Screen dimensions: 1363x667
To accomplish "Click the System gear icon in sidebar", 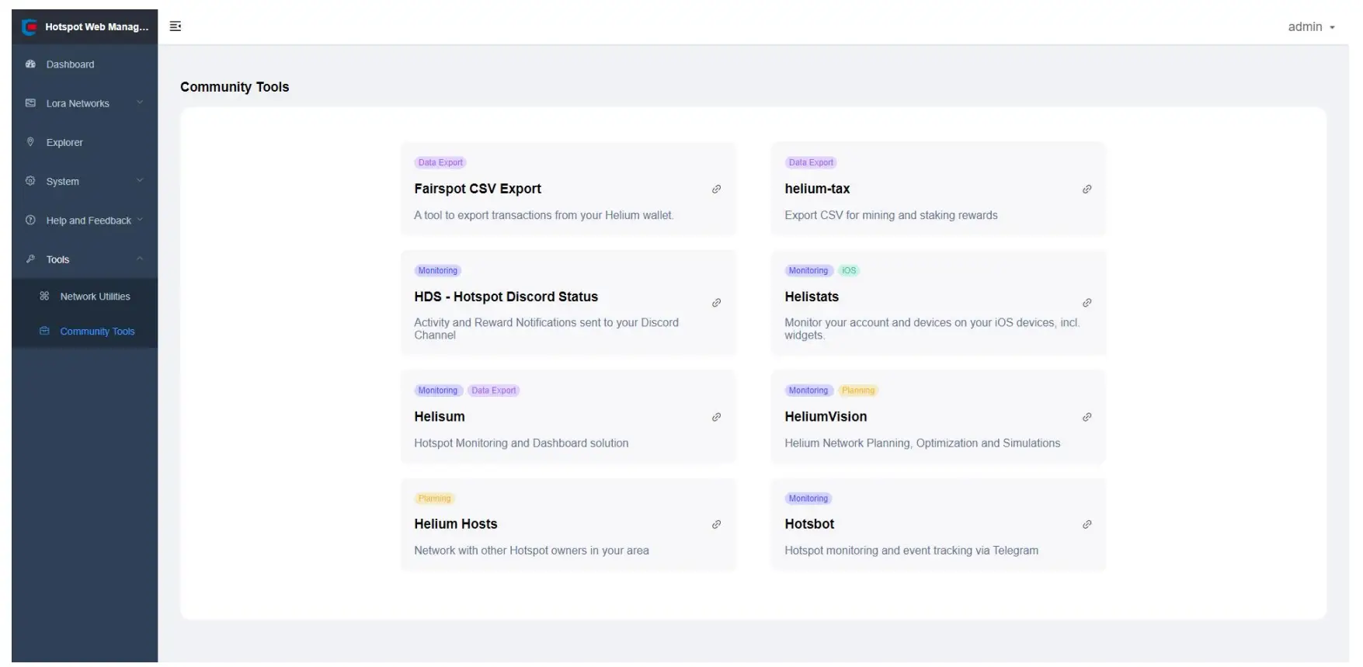I will 30,181.
